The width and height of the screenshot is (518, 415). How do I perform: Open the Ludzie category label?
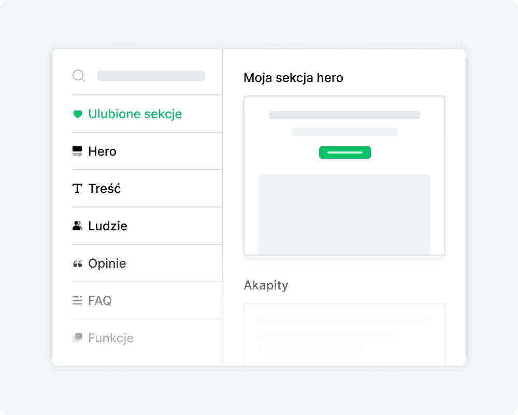108,226
